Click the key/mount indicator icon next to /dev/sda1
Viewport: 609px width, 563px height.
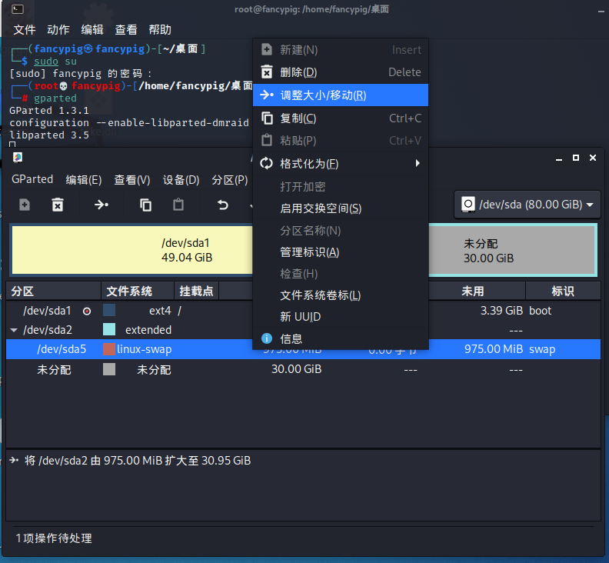coord(87,311)
